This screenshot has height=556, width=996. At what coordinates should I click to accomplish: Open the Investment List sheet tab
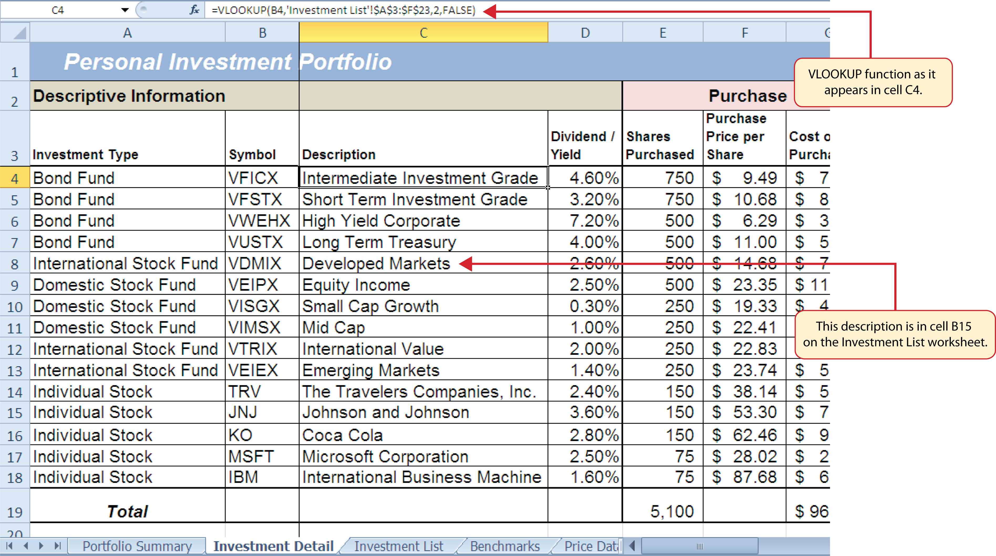(399, 546)
